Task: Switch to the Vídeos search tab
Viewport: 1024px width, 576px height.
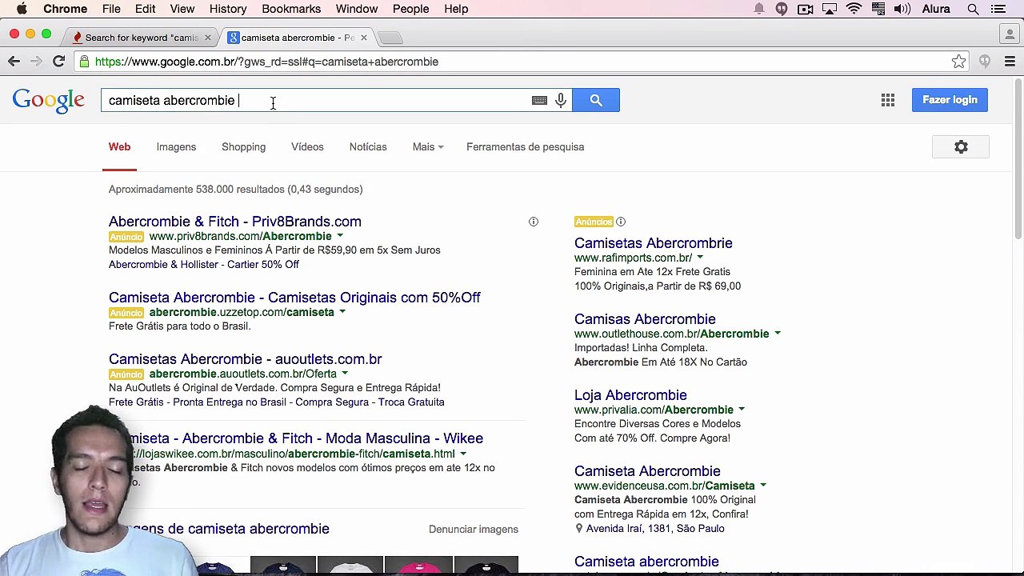Action: click(307, 147)
